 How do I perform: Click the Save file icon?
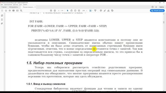tap(2, 11)
